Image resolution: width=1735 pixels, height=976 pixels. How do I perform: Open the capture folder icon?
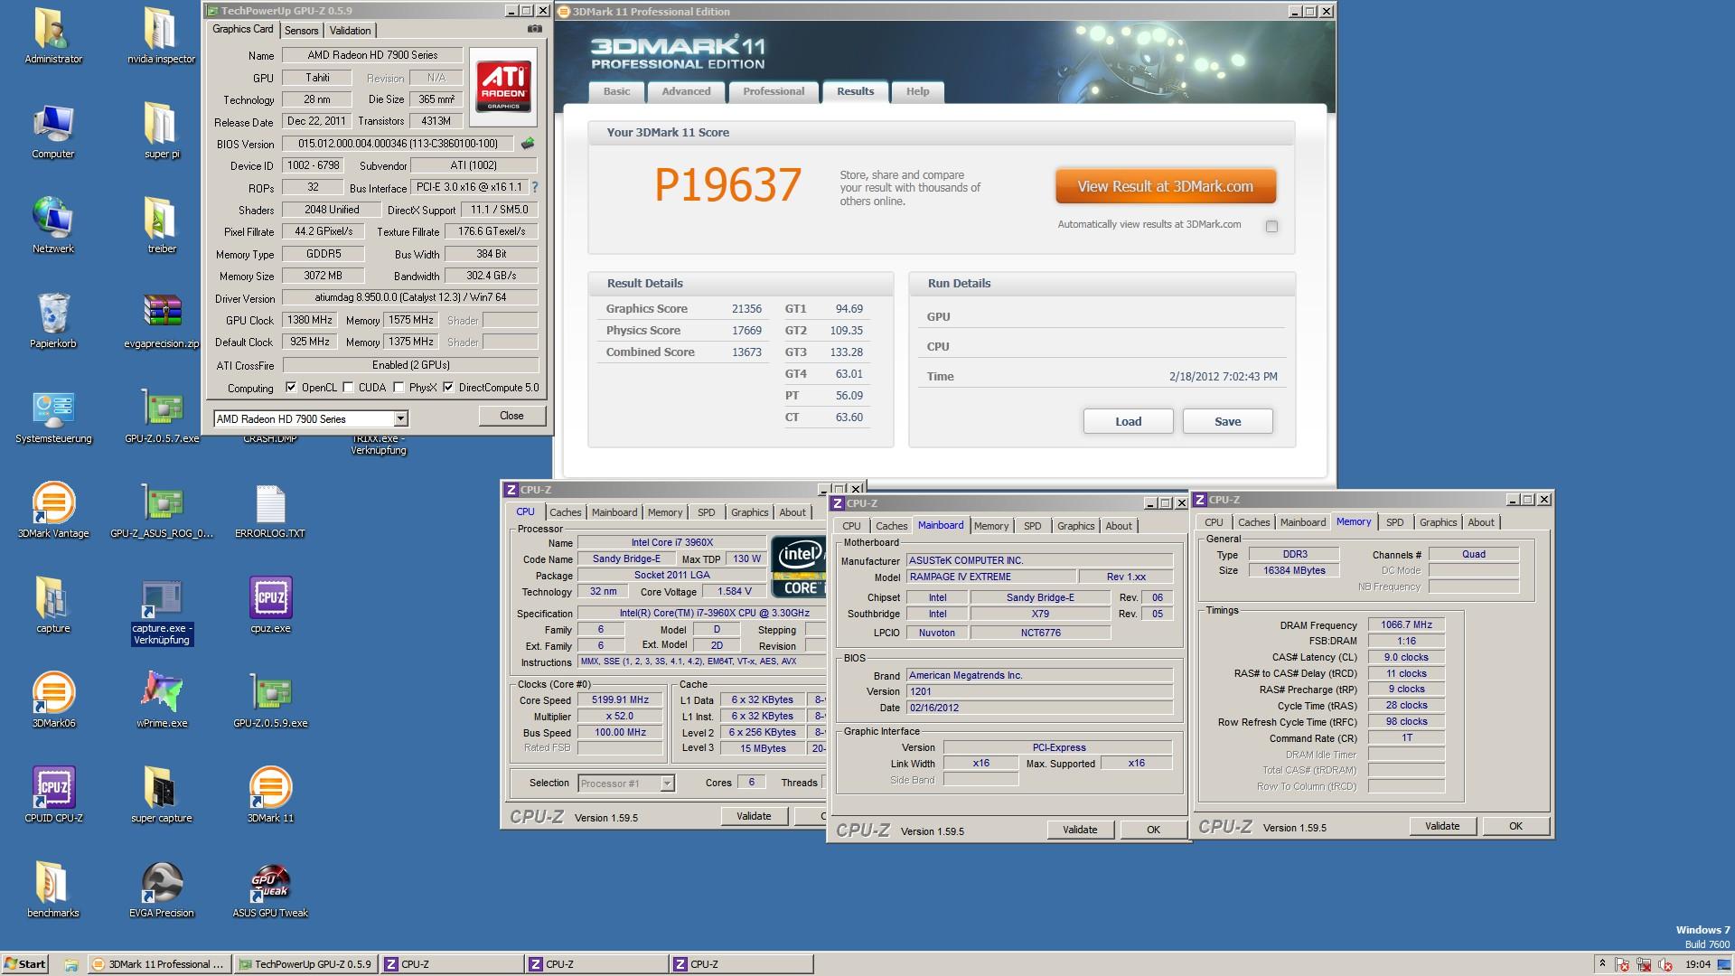click(53, 605)
